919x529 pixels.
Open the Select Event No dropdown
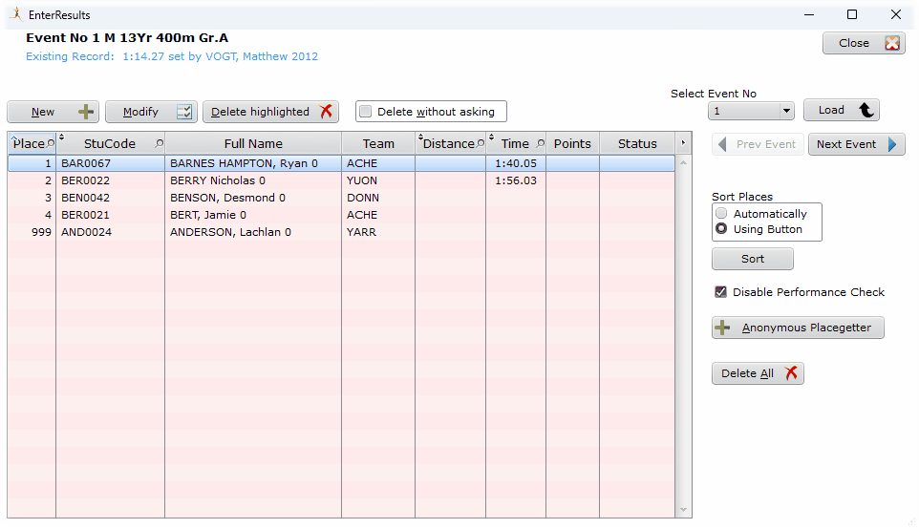tap(786, 111)
